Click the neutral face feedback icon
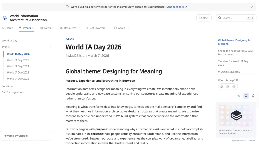 click(x=228, y=87)
